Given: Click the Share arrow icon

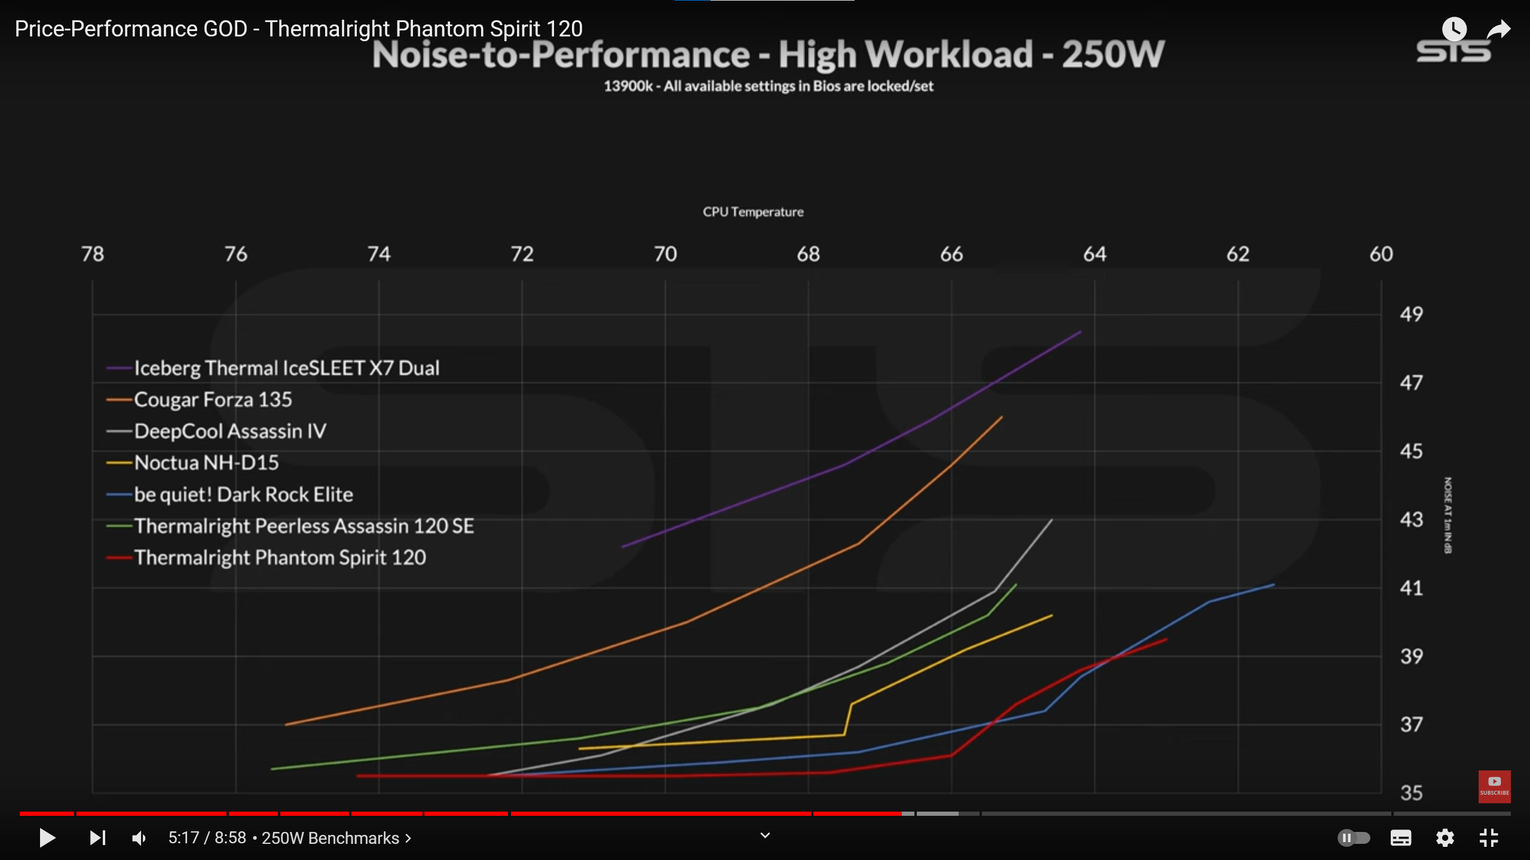Looking at the screenshot, I should point(1498,29).
